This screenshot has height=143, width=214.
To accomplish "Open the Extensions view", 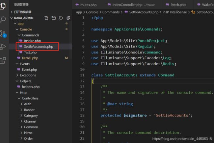I will click(x=3, y=60).
